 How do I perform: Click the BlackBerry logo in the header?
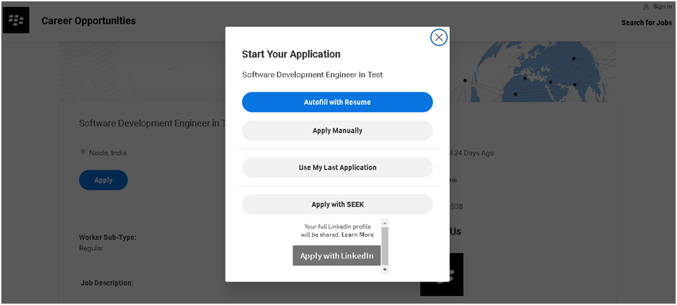pos(16,20)
